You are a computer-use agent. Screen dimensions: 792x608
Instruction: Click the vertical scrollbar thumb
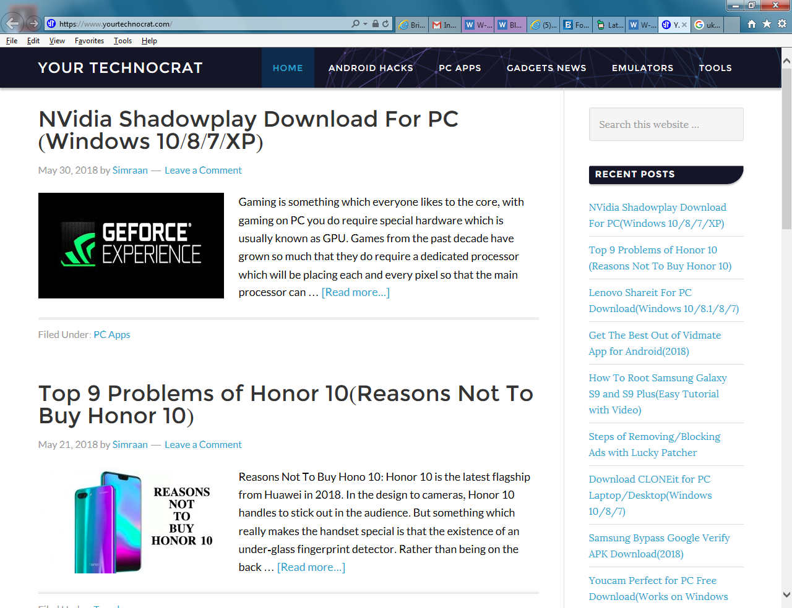(786, 148)
